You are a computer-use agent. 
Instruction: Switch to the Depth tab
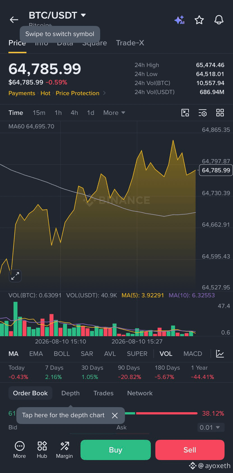tap(71, 393)
